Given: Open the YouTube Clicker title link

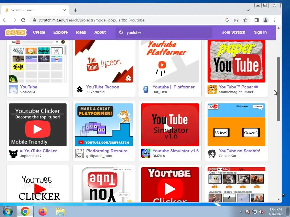Looking at the screenshot, I should 38,151.
